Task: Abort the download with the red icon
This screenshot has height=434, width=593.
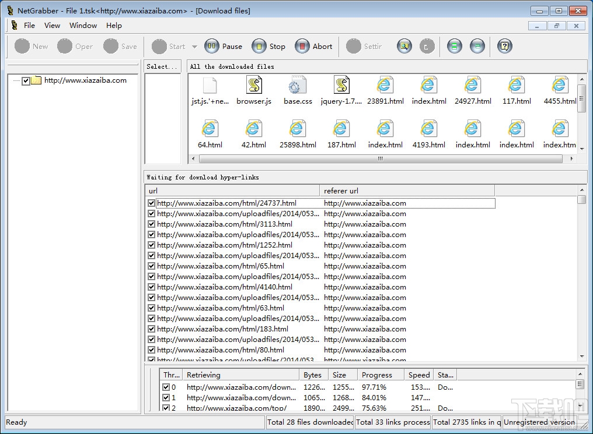Action: [x=302, y=47]
